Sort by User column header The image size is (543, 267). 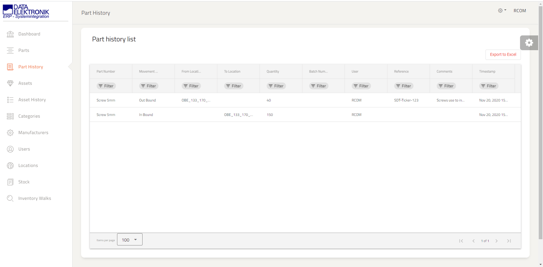tap(355, 72)
